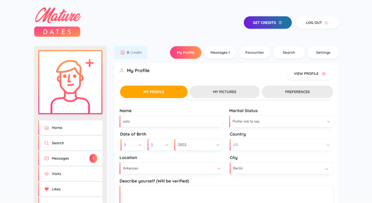Open the Messages 1 top tab
Viewport: 372px width, 203px height.
coord(220,52)
